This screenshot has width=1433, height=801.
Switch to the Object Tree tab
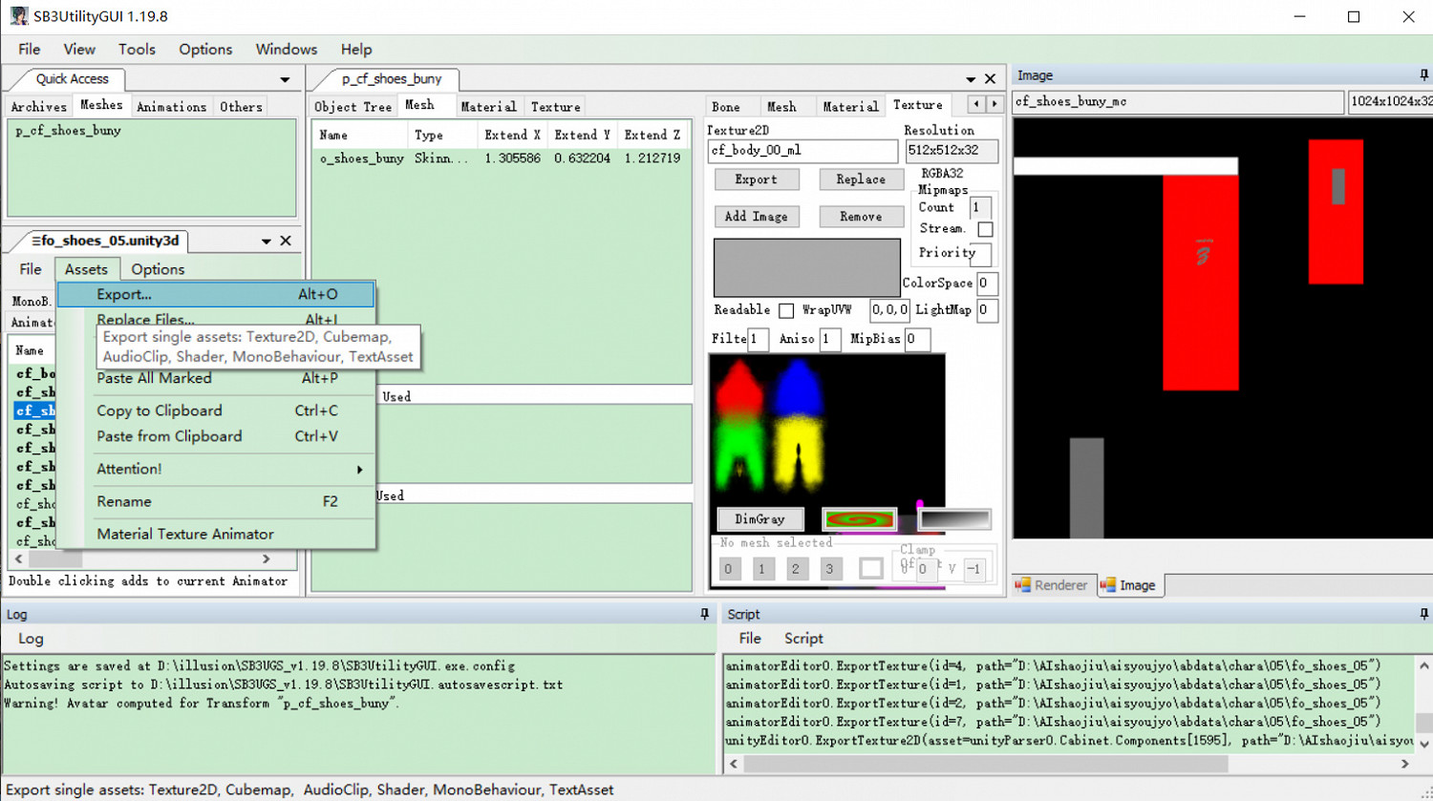pos(353,107)
